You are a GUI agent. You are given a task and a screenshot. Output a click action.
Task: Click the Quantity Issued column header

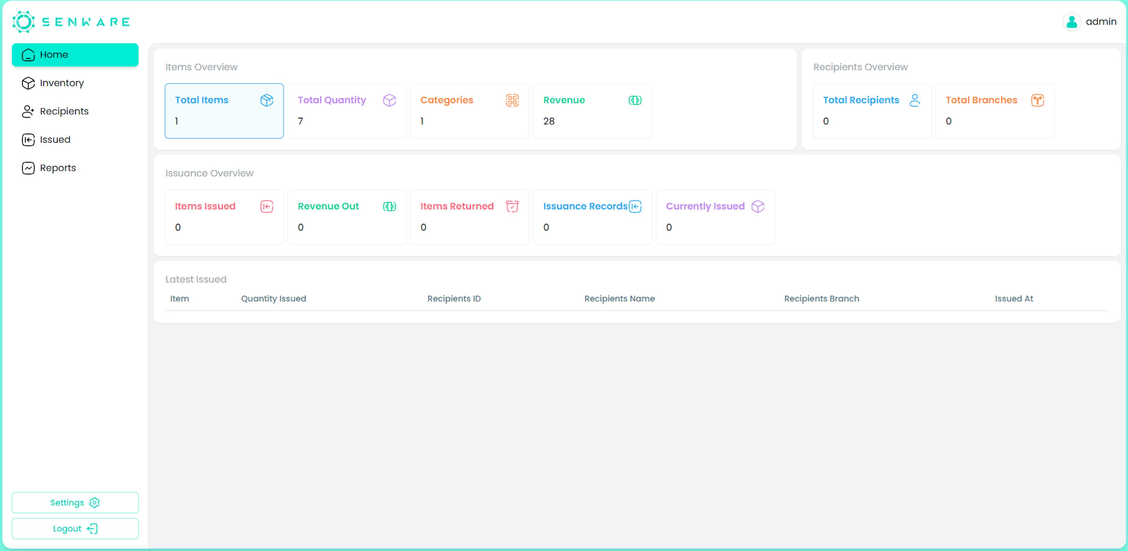(273, 299)
